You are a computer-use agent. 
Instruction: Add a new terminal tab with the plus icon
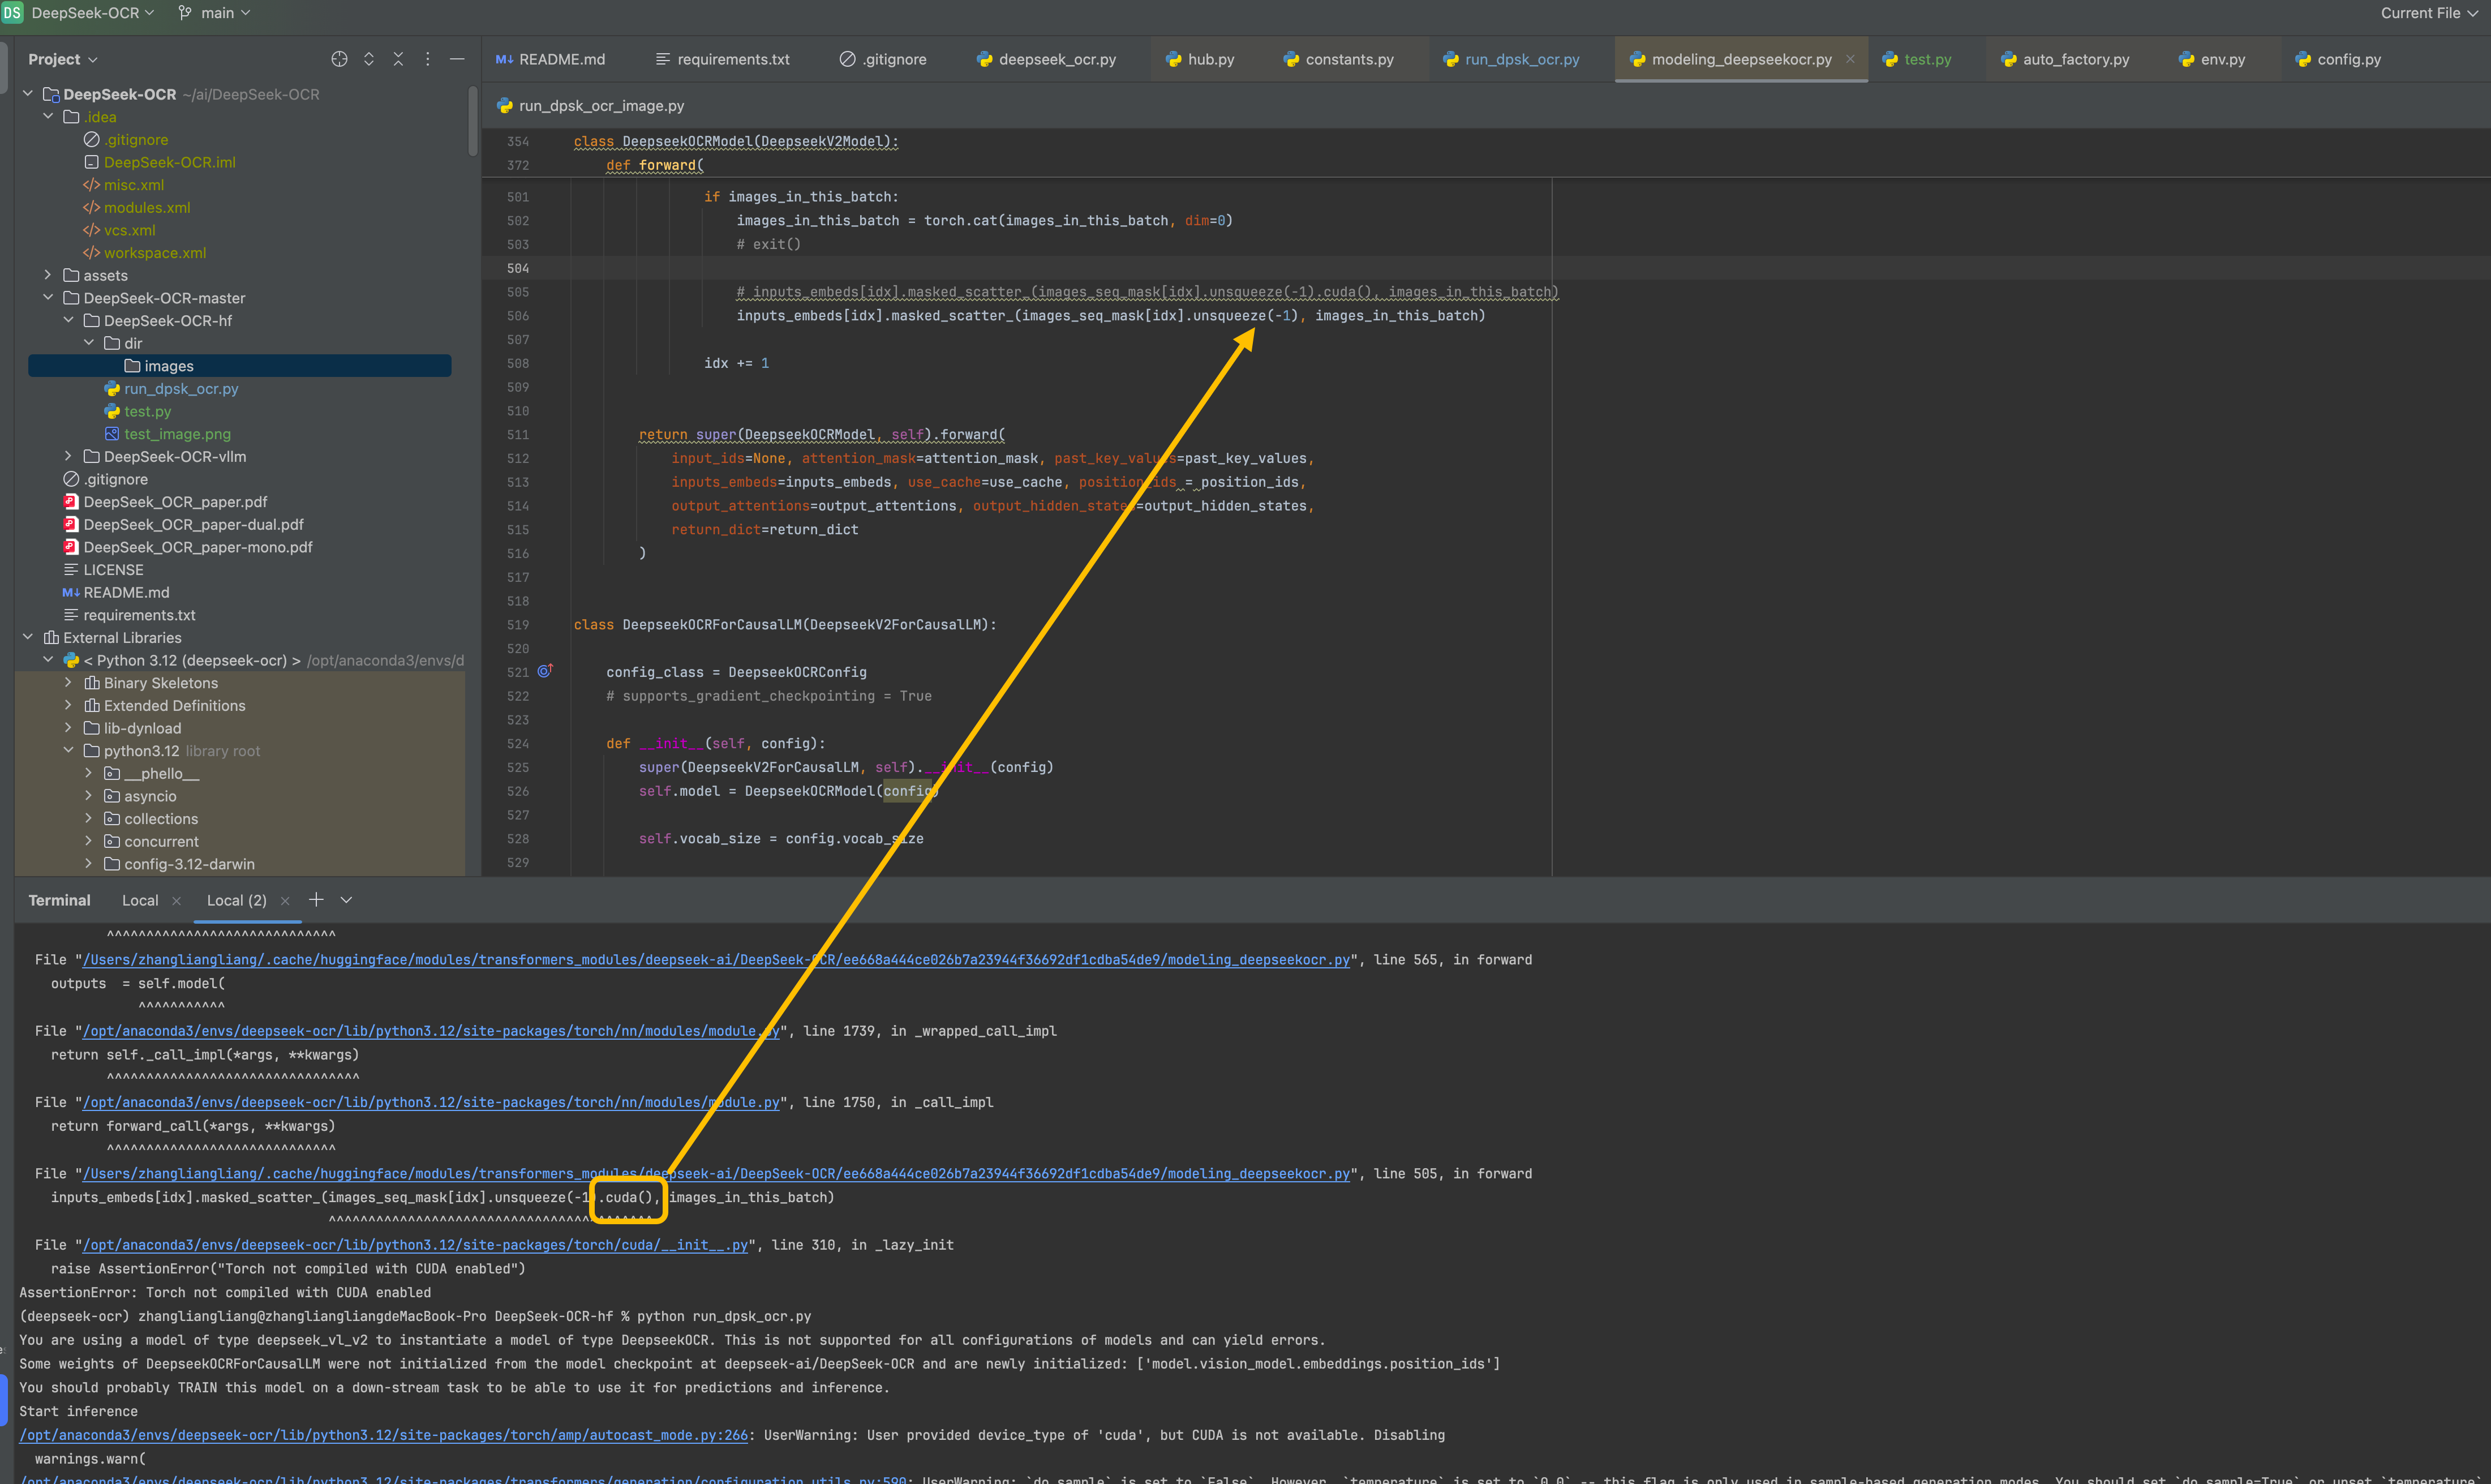[x=316, y=900]
